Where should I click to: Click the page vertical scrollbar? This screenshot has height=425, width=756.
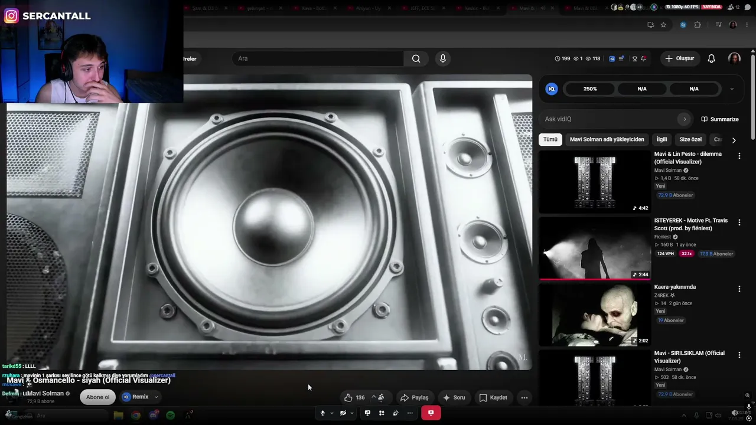pos(753,97)
